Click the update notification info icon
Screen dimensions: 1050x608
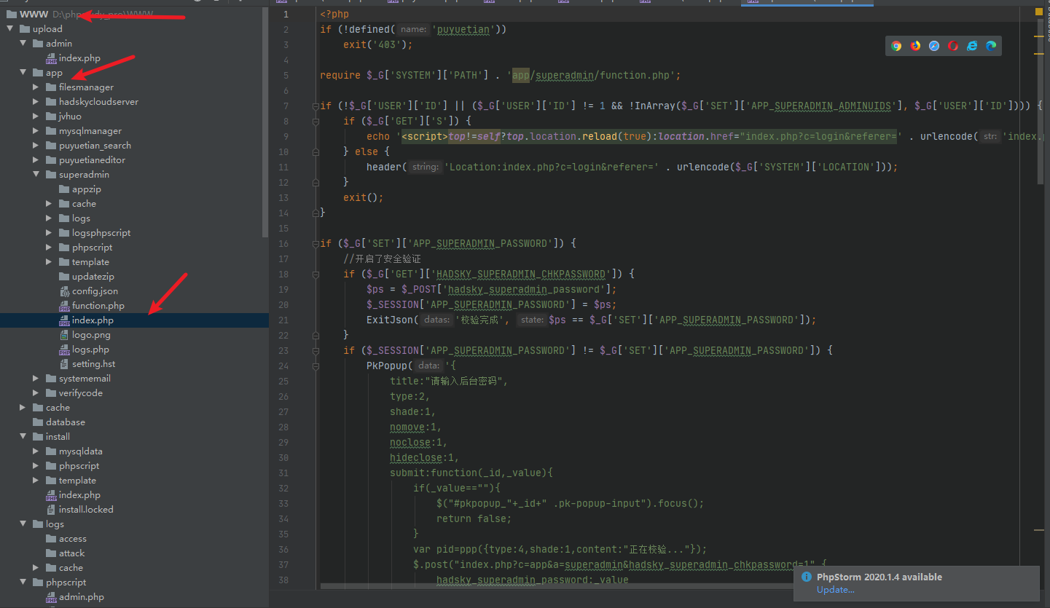[x=806, y=577]
